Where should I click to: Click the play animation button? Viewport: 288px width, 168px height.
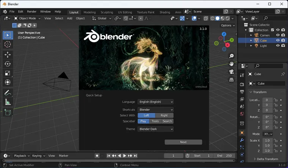(125, 156)
